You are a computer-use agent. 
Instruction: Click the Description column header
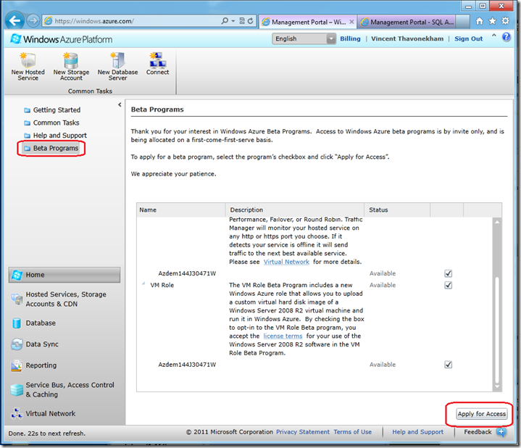(295, 210)
